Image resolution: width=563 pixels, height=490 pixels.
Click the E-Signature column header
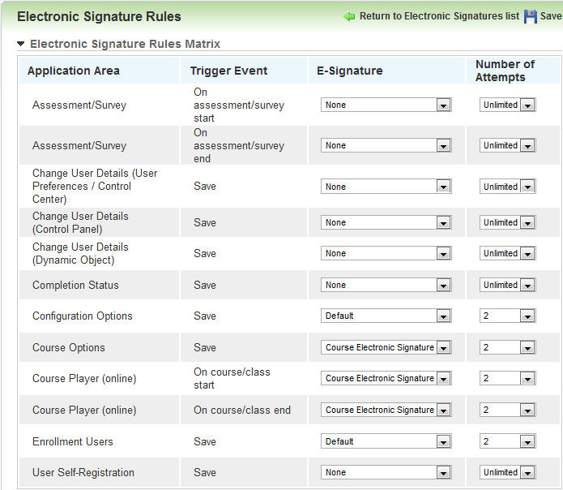tap(350, 71)
